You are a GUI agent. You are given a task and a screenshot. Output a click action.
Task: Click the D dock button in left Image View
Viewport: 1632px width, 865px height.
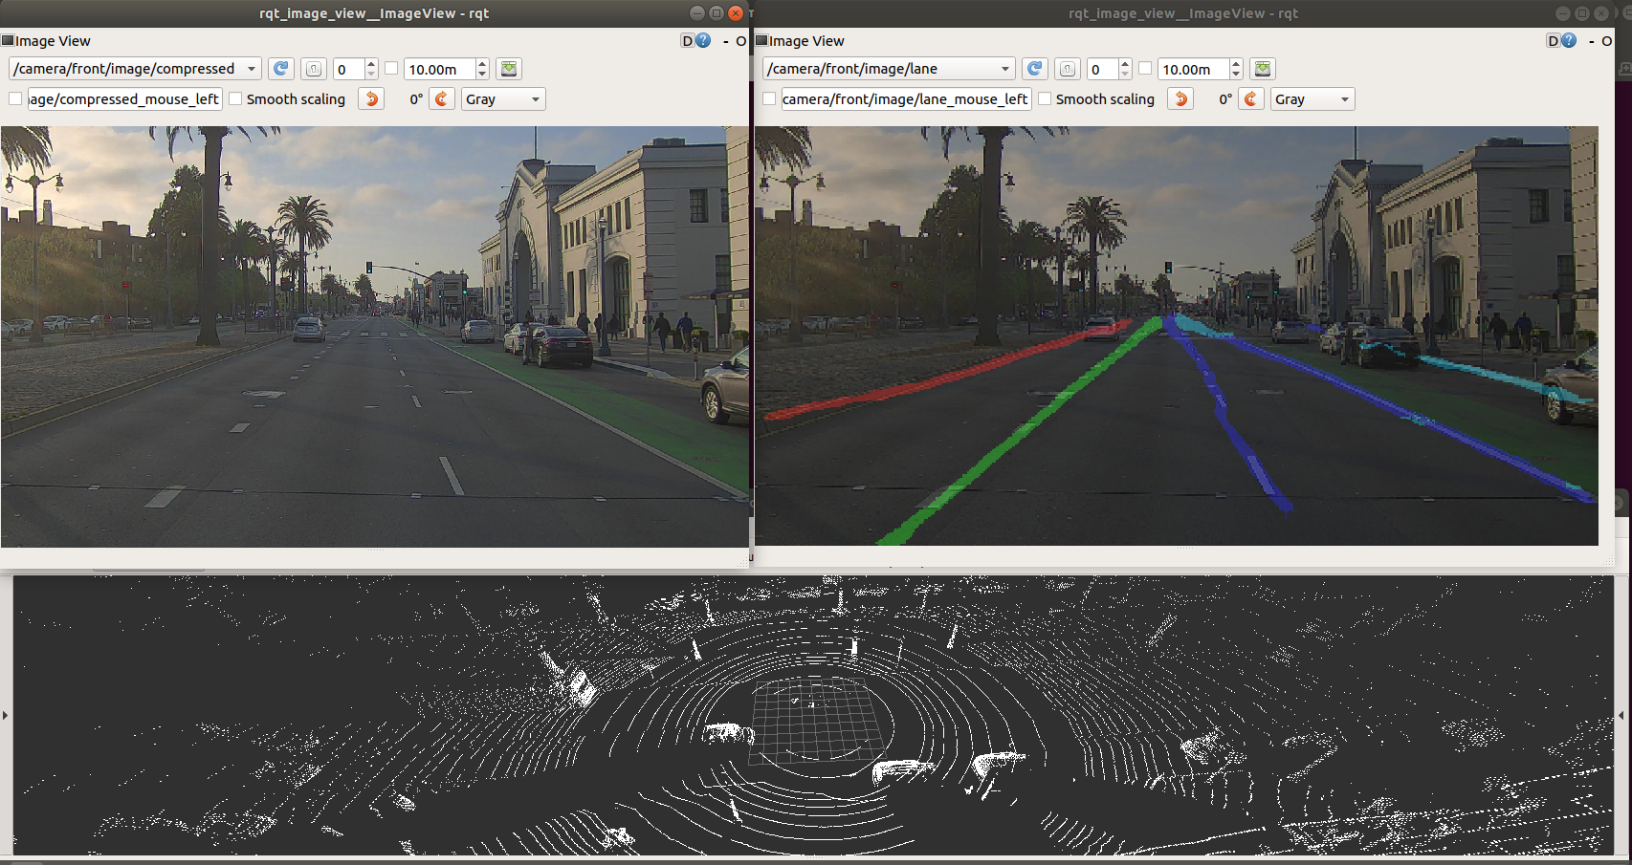687,40
